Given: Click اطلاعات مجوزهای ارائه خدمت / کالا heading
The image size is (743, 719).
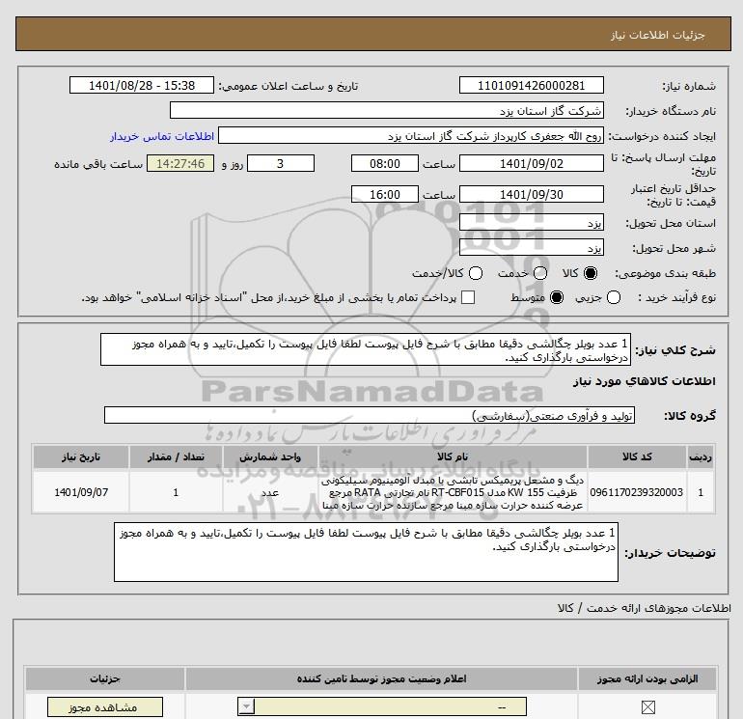Looking at the screenshot, I should [645, 608].
